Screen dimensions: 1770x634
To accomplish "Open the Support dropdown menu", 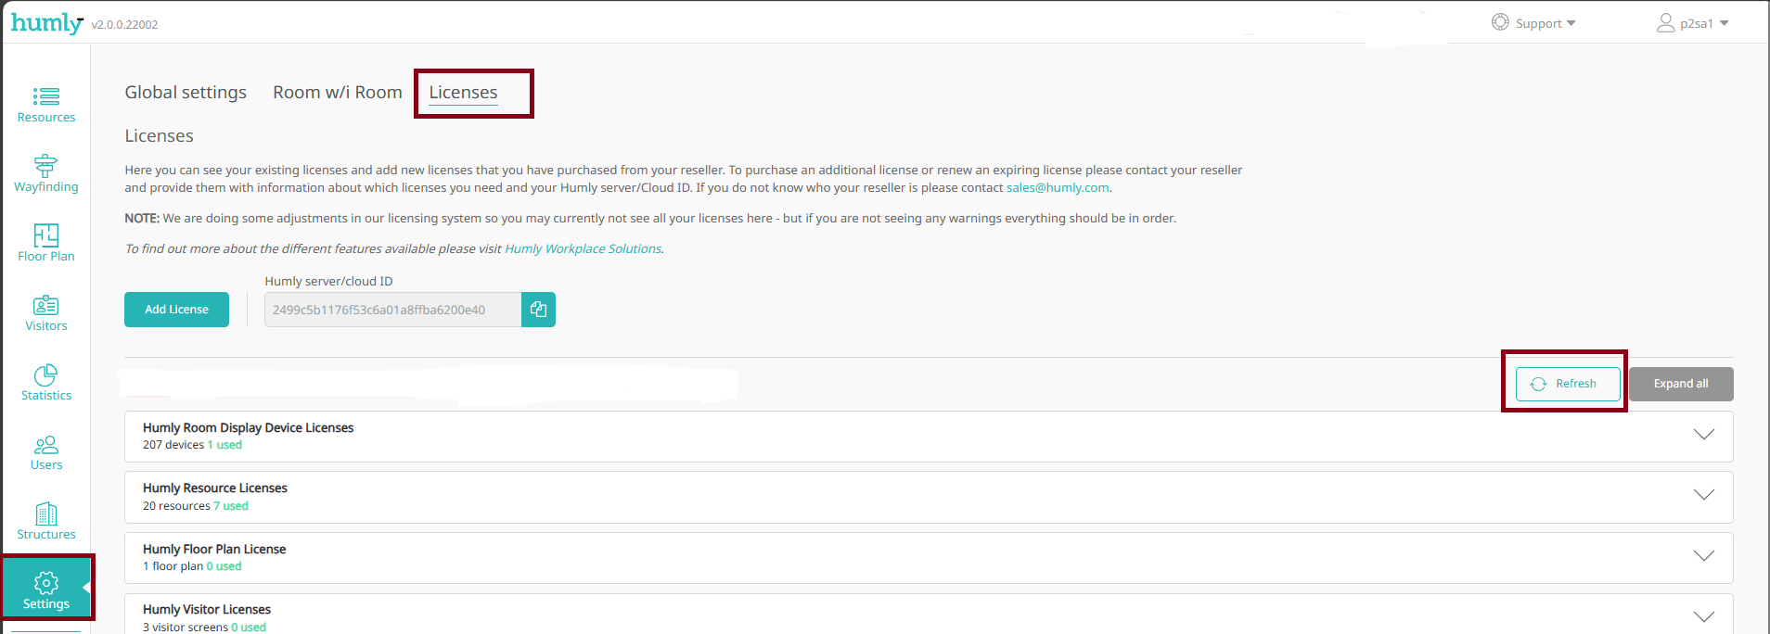I will pyautogui.click(x=1533, y=23).
